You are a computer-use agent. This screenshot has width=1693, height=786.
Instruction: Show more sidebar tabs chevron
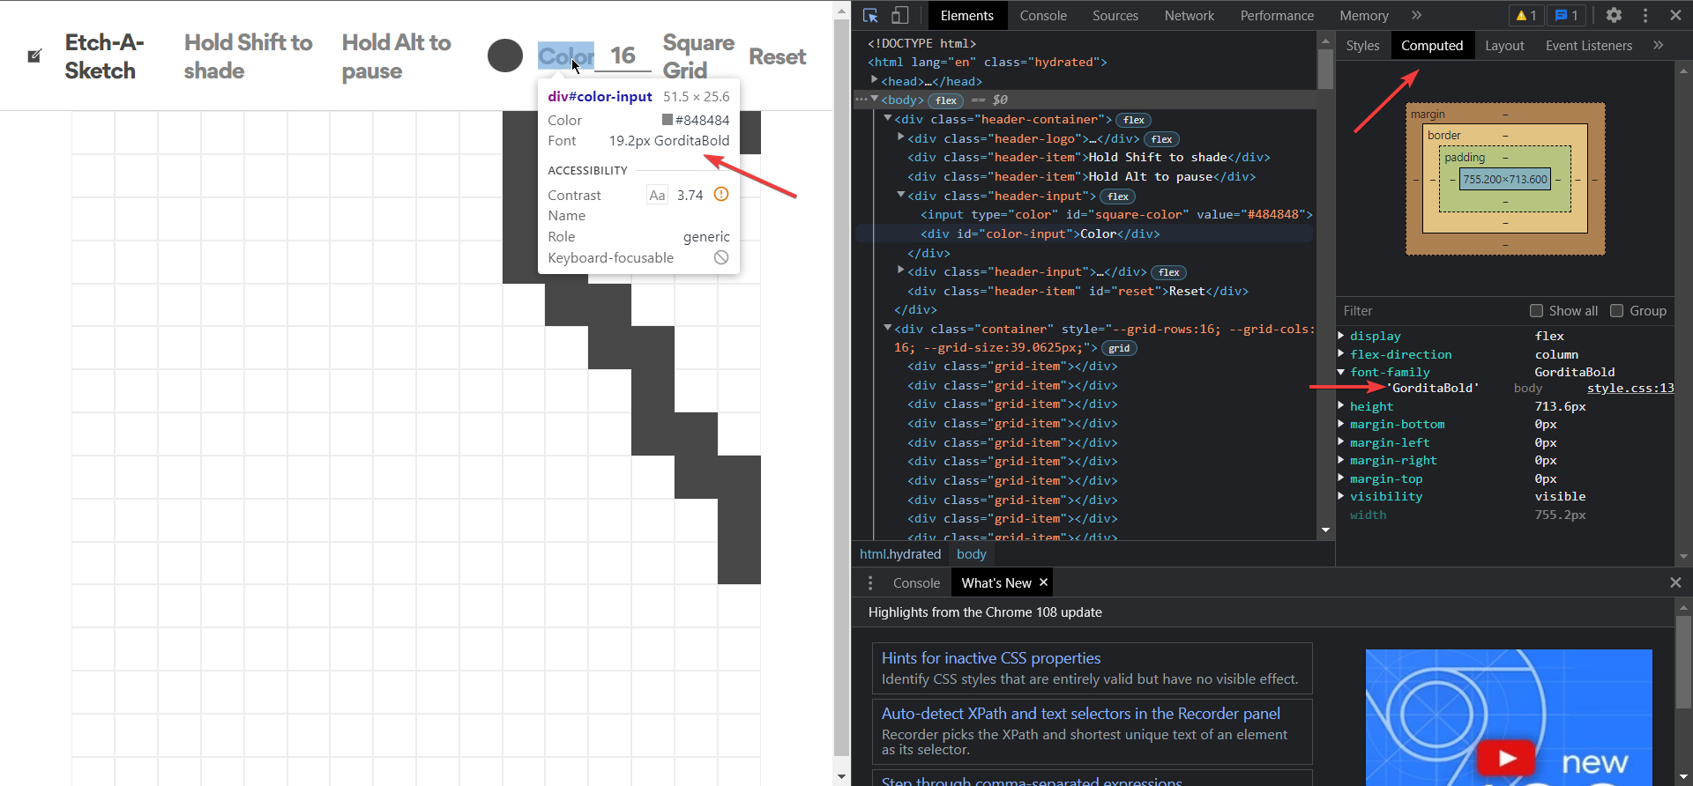(x=1658, y=45)
